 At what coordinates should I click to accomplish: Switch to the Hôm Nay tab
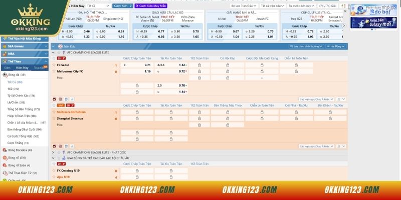(x=22, y=67)
